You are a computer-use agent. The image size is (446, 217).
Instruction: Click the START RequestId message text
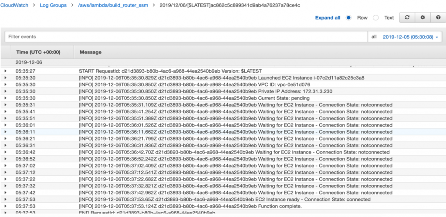(x=170, y=71)
